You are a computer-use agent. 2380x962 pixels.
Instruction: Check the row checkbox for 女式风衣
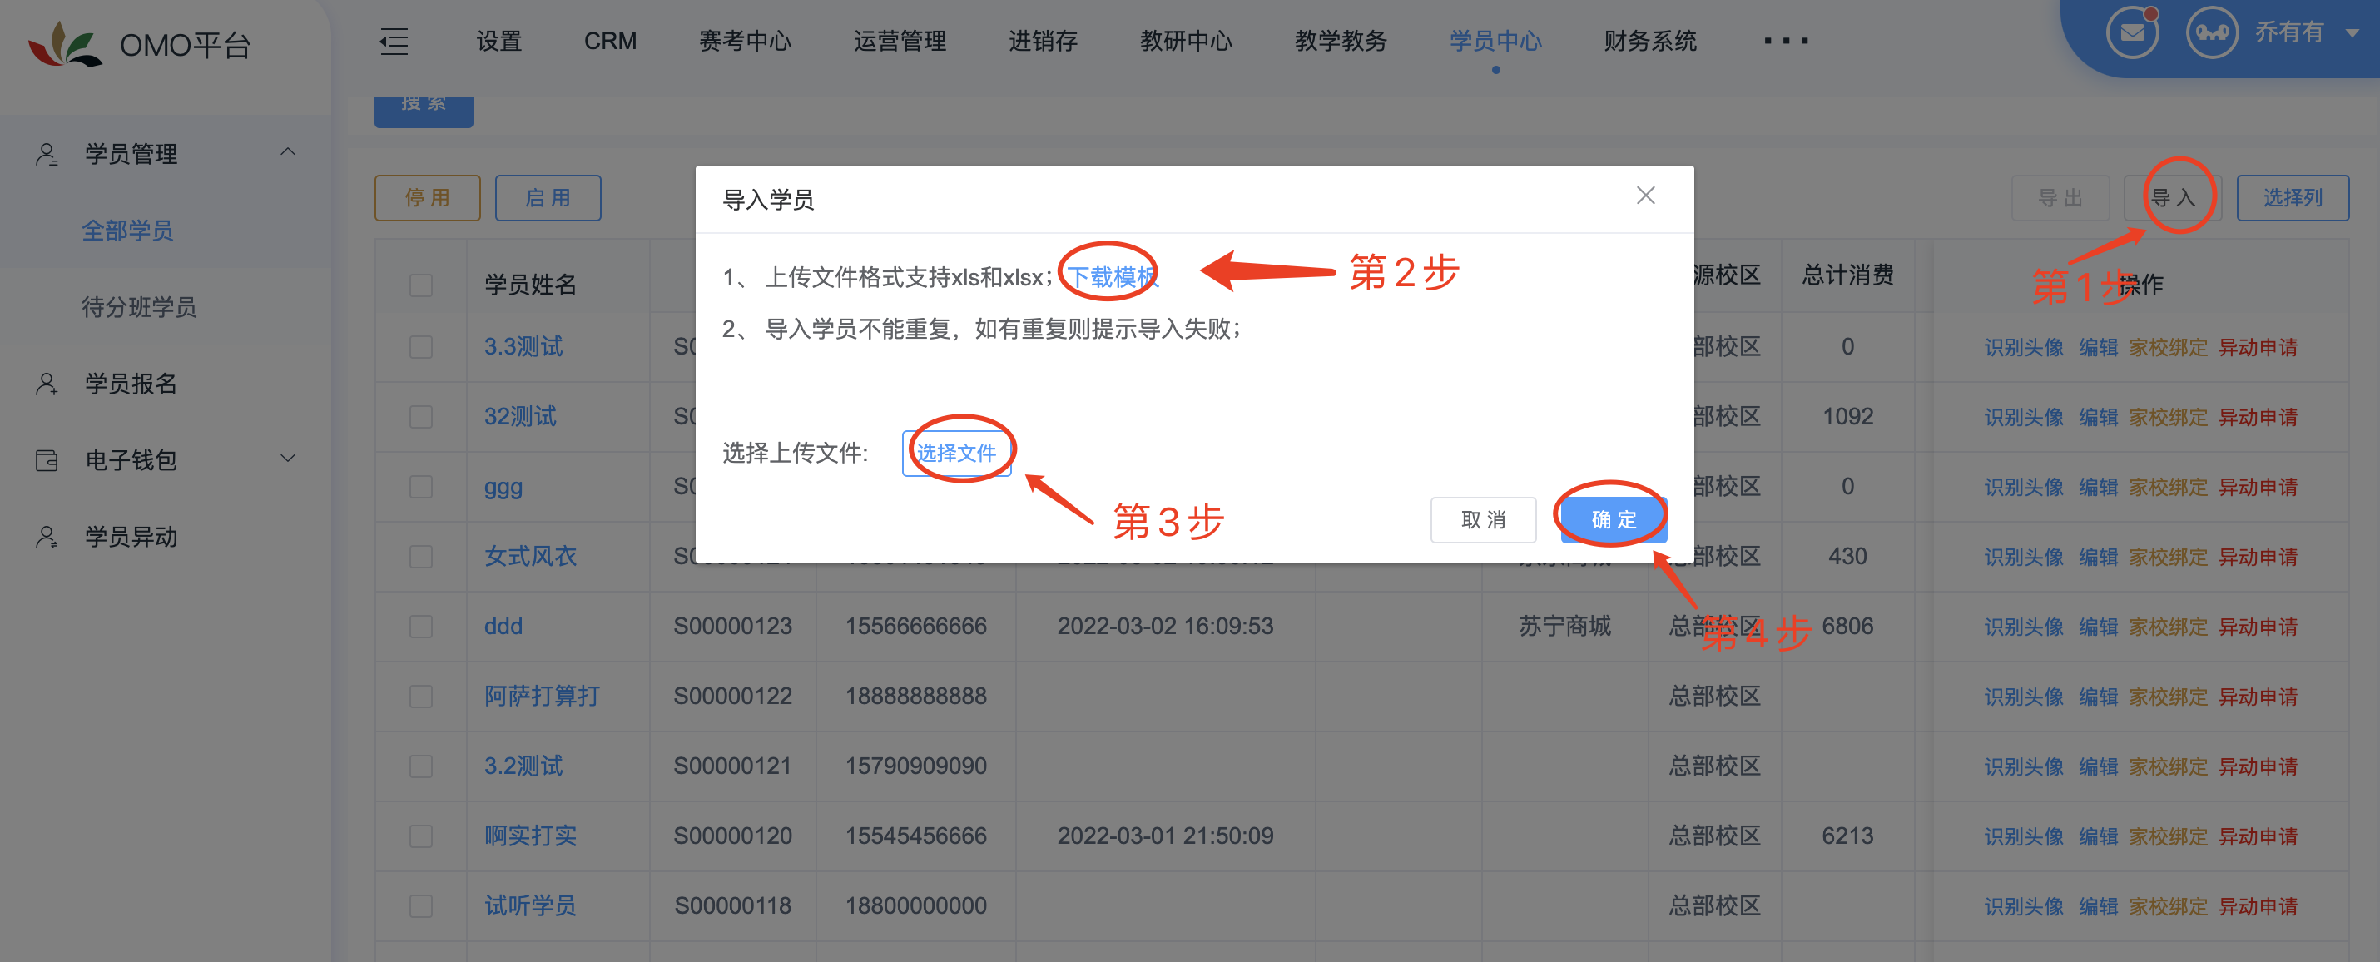coord(421,557)
